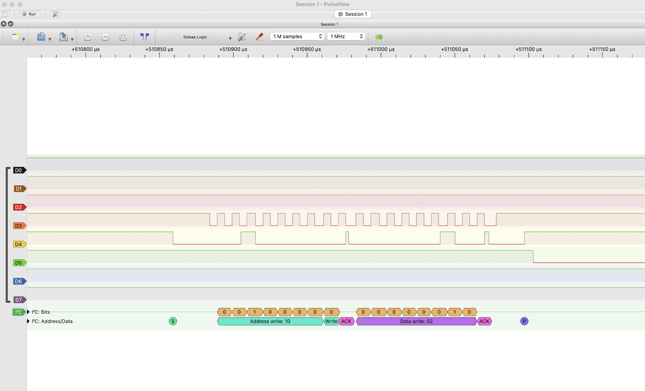Click the add protocol decoder icon
The width and height of the screenshot is (645, 391).
[x=379, y=37]
